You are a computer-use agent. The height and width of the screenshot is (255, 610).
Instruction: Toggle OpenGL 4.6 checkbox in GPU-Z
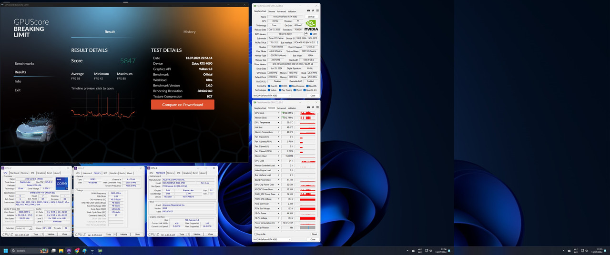(305, 90)
